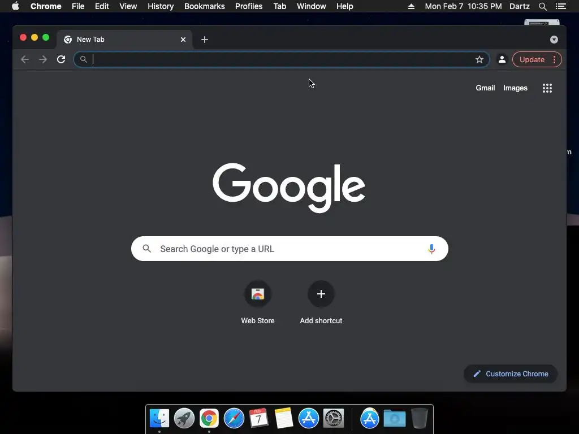Go forward using the forward arrow

click(x=43, y=59)
